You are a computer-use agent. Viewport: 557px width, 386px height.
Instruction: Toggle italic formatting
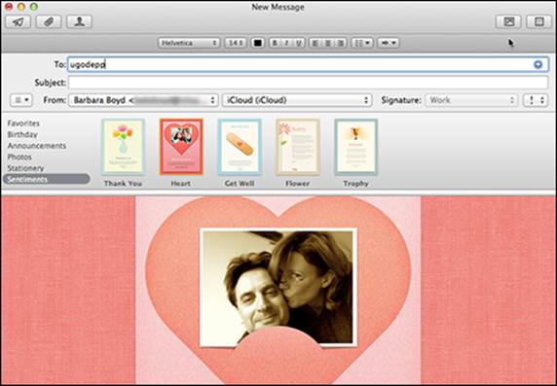click(x=286, y=43)
